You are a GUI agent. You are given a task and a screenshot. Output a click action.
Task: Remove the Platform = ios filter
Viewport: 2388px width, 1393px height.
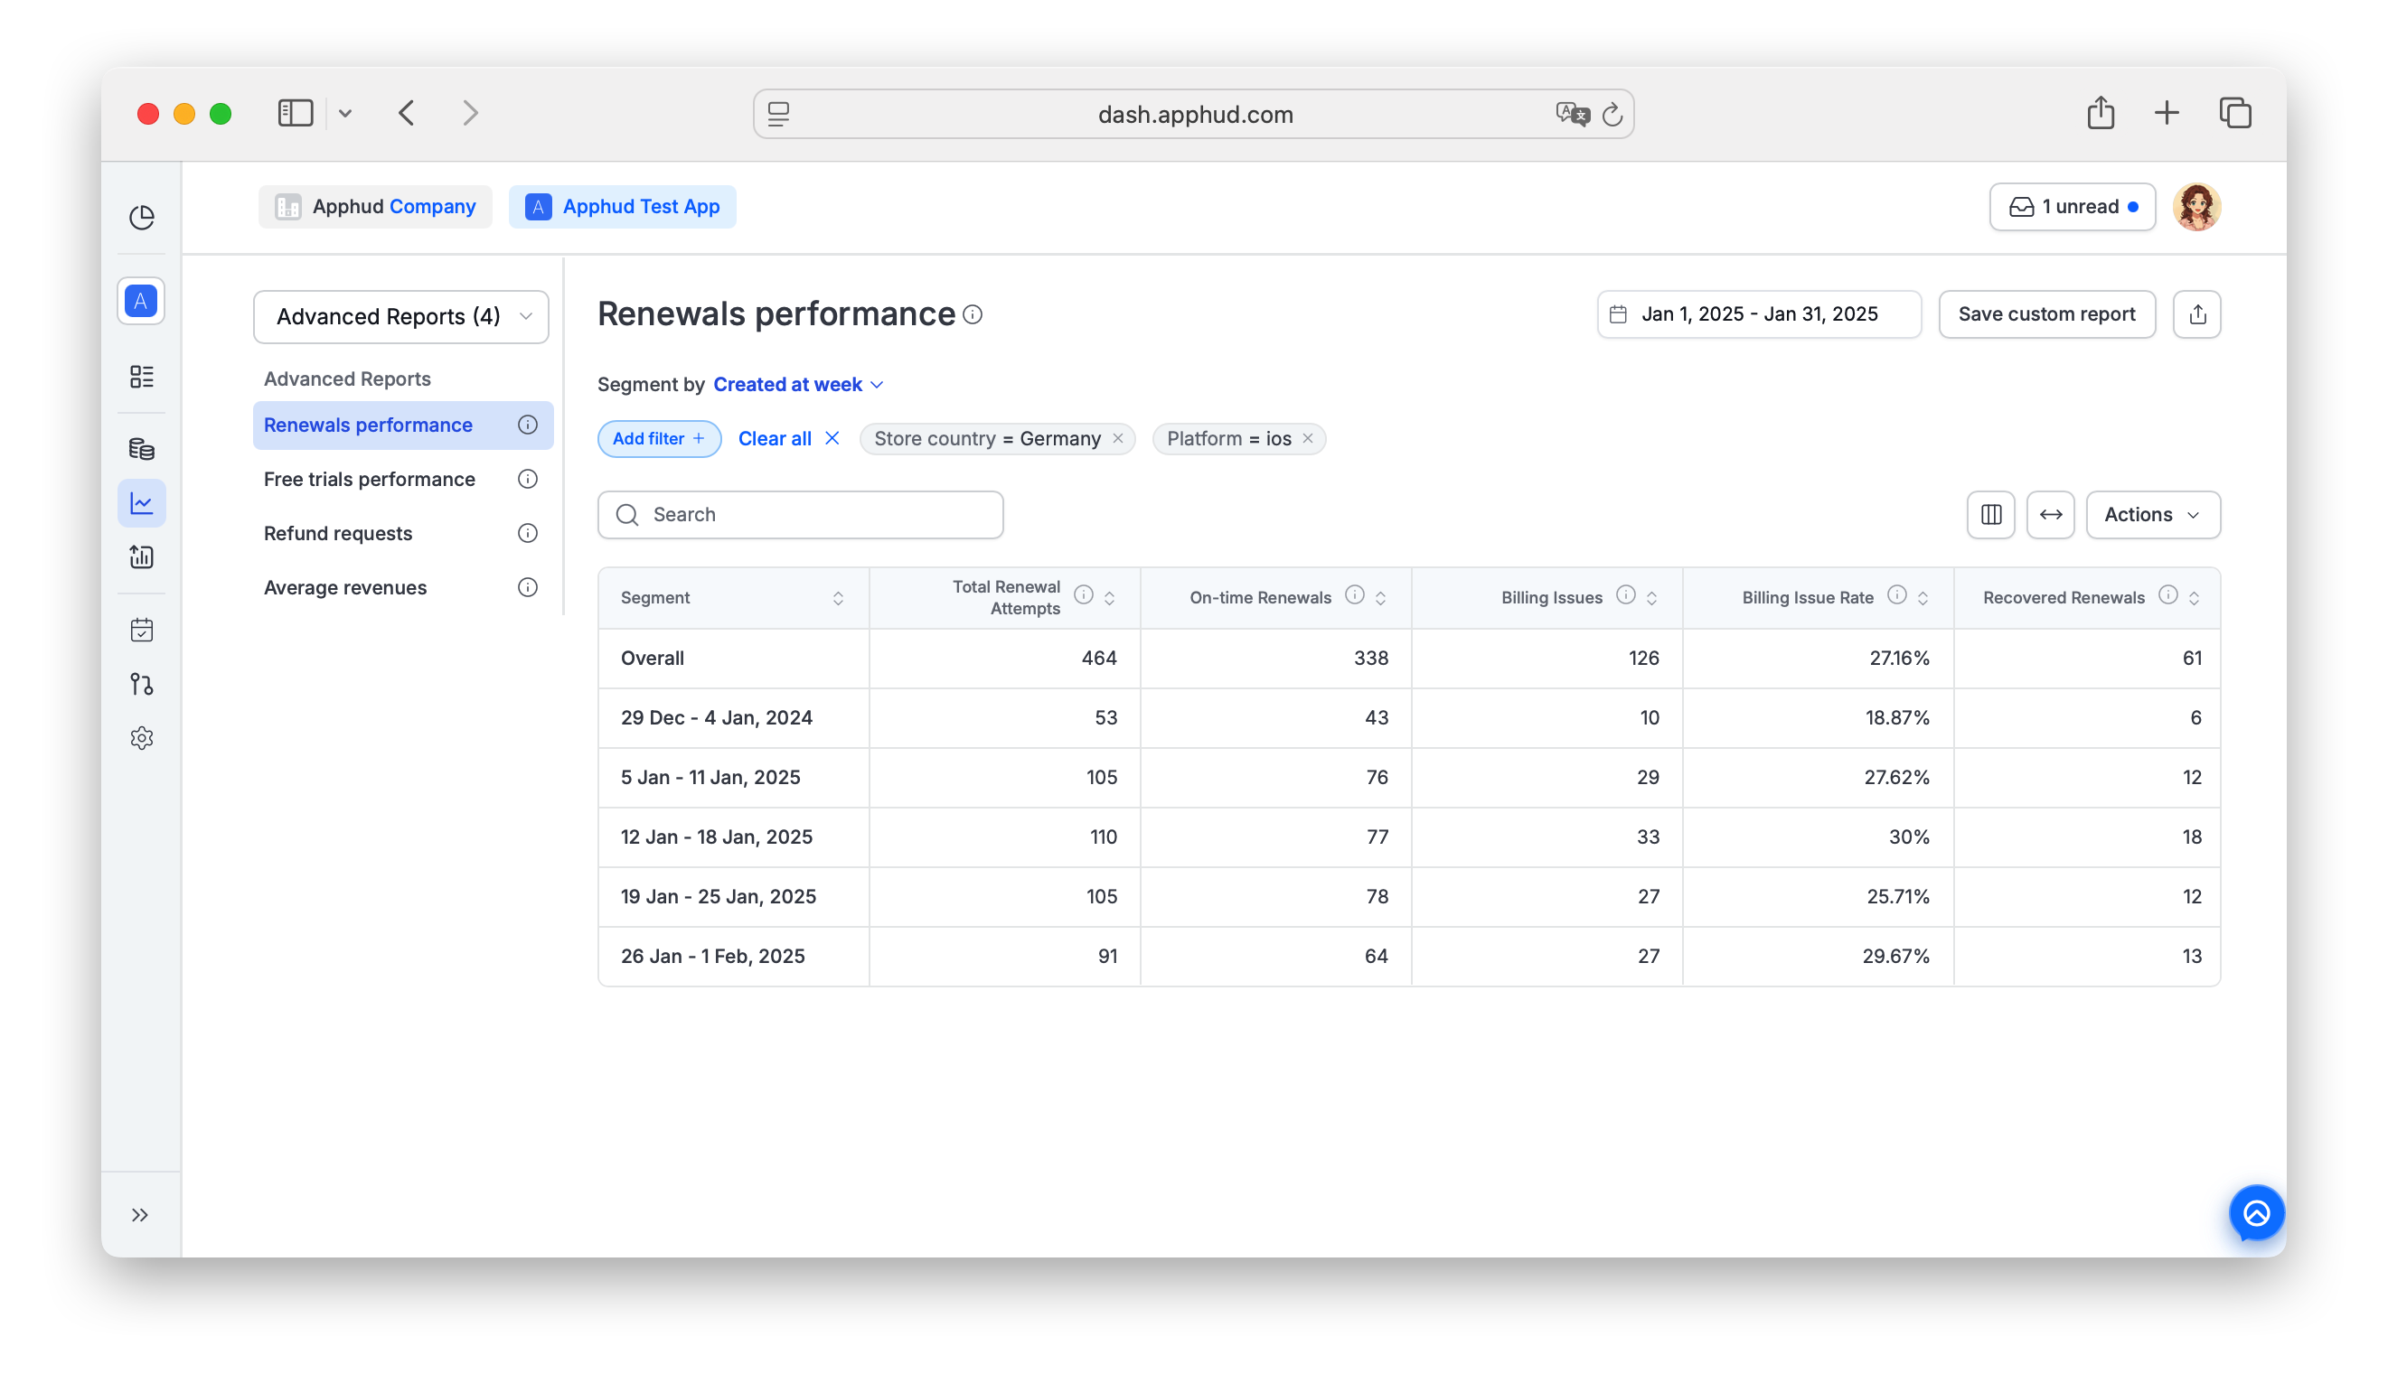click(1308, 438)
